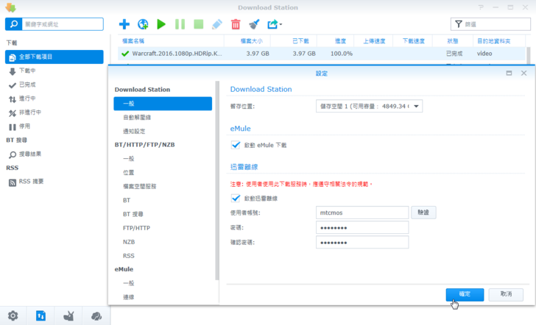Uncheck the 啟動迅雷離線 checkbox
The image size is (536, 325).
tap(236, 199)
